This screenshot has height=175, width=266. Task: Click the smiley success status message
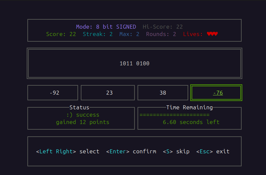click(83, 115)
